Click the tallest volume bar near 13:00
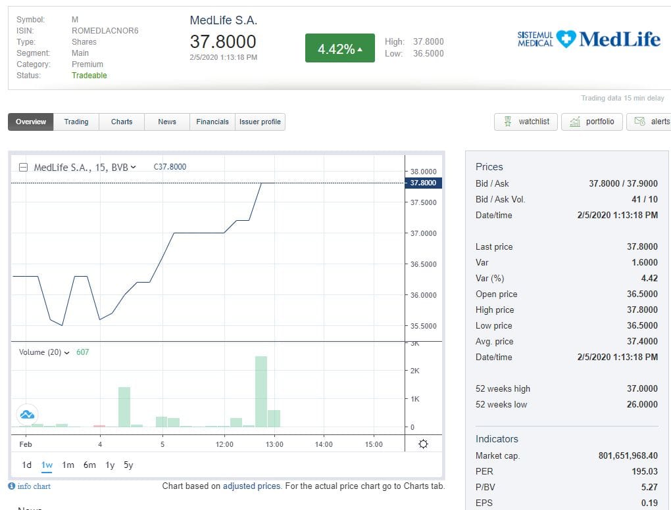This screenshot has height=510, width=671. pyautogui.click(x=261, y=391)
